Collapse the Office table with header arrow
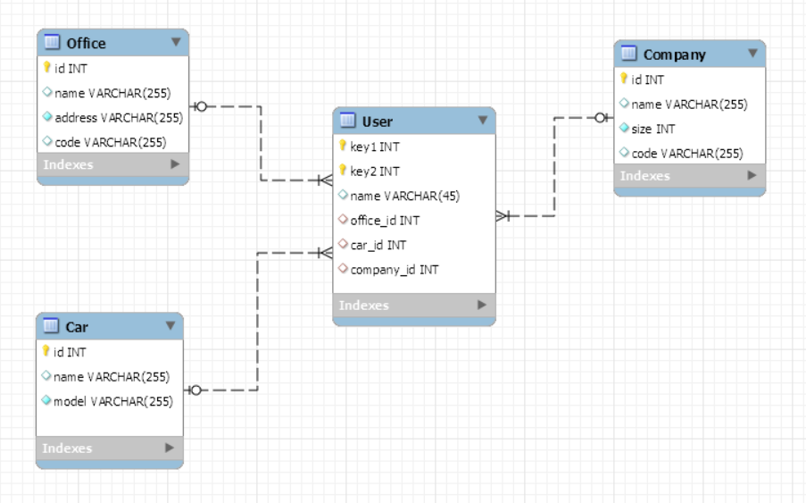 (x=175, y=42)
